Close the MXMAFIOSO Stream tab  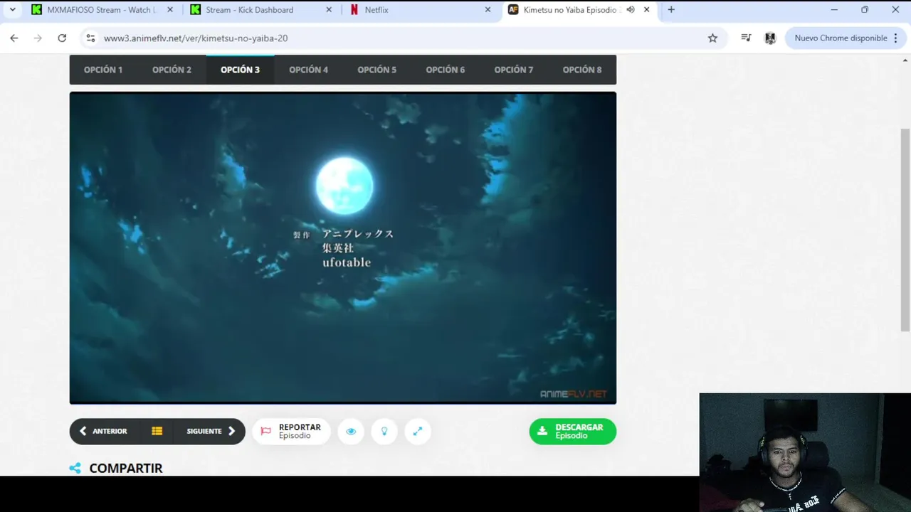pos(170,10)
